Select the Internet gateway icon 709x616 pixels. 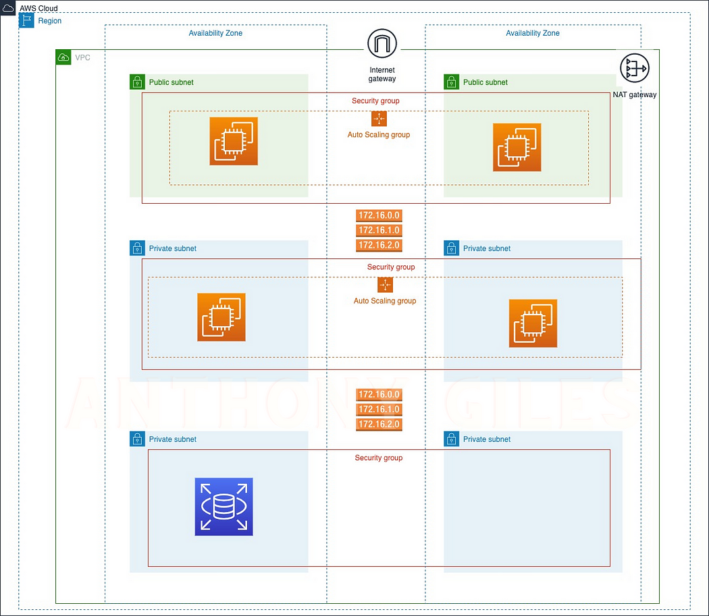tap(382, 43)
